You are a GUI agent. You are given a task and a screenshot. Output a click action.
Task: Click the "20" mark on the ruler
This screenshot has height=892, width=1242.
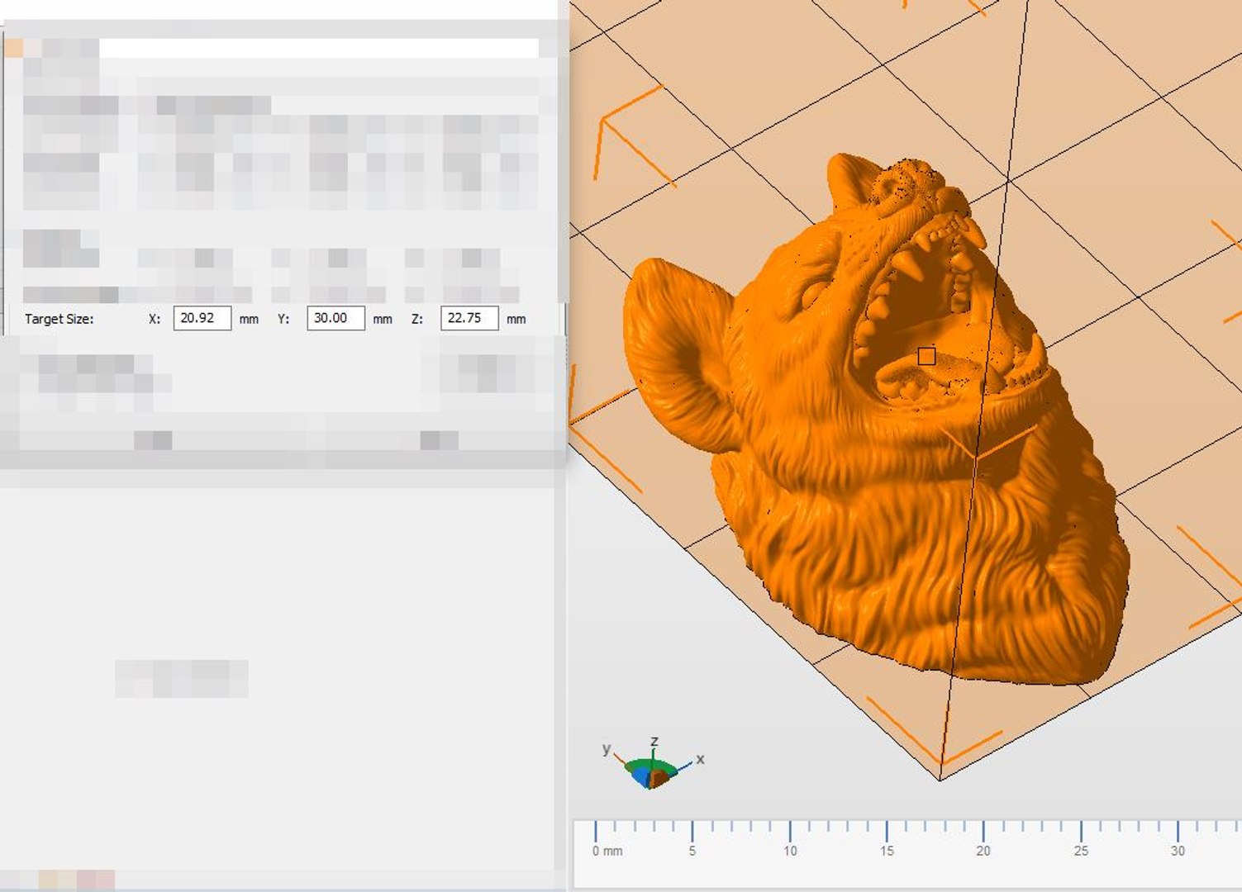(983, 851)
